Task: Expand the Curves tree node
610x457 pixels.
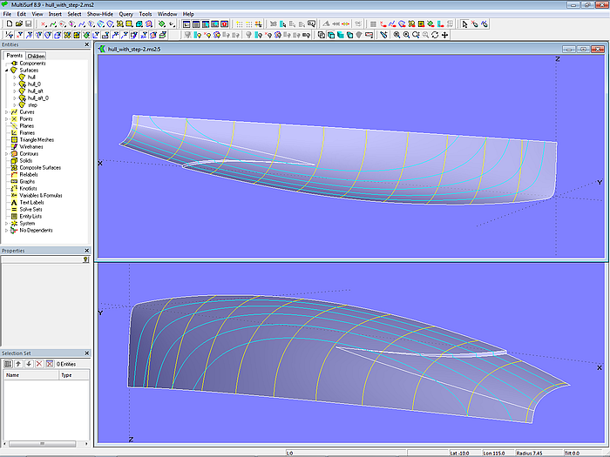Action: pyautogui.click(x=7, y=112)
